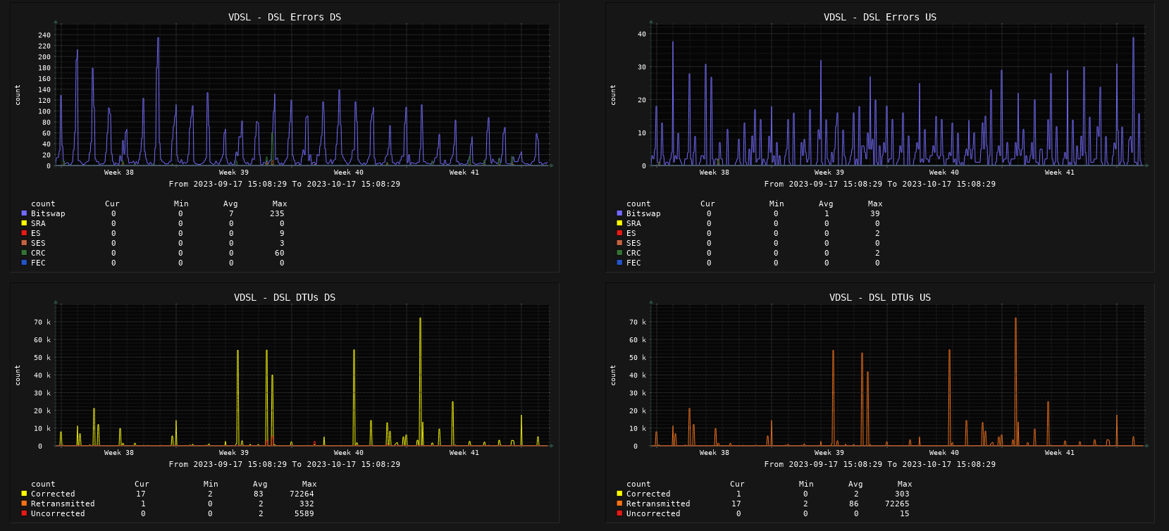Click the 'VDSL - DSL Errors US' title
The height and width of the screenshot is (531, 1169).
(880, 17)
